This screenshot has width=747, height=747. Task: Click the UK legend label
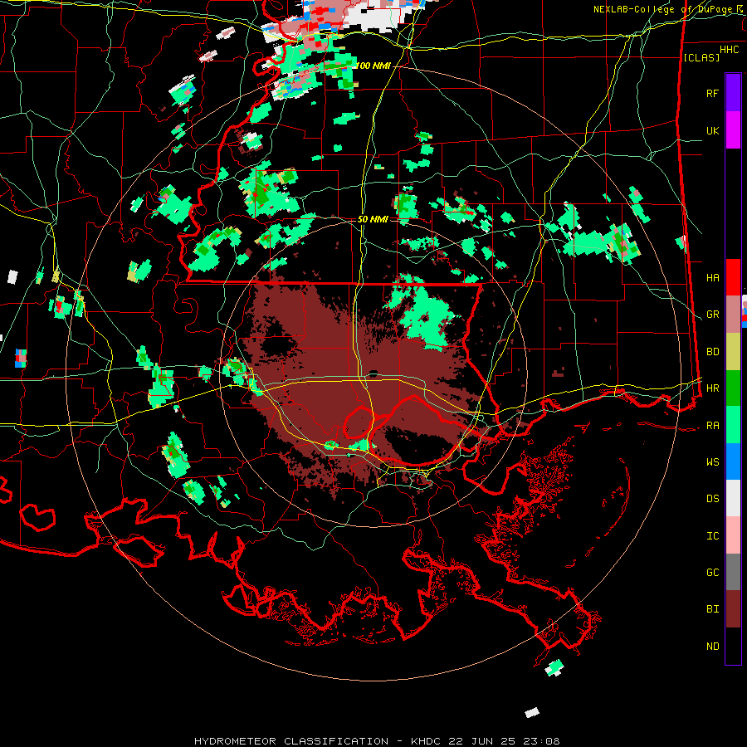pos(712,130)
